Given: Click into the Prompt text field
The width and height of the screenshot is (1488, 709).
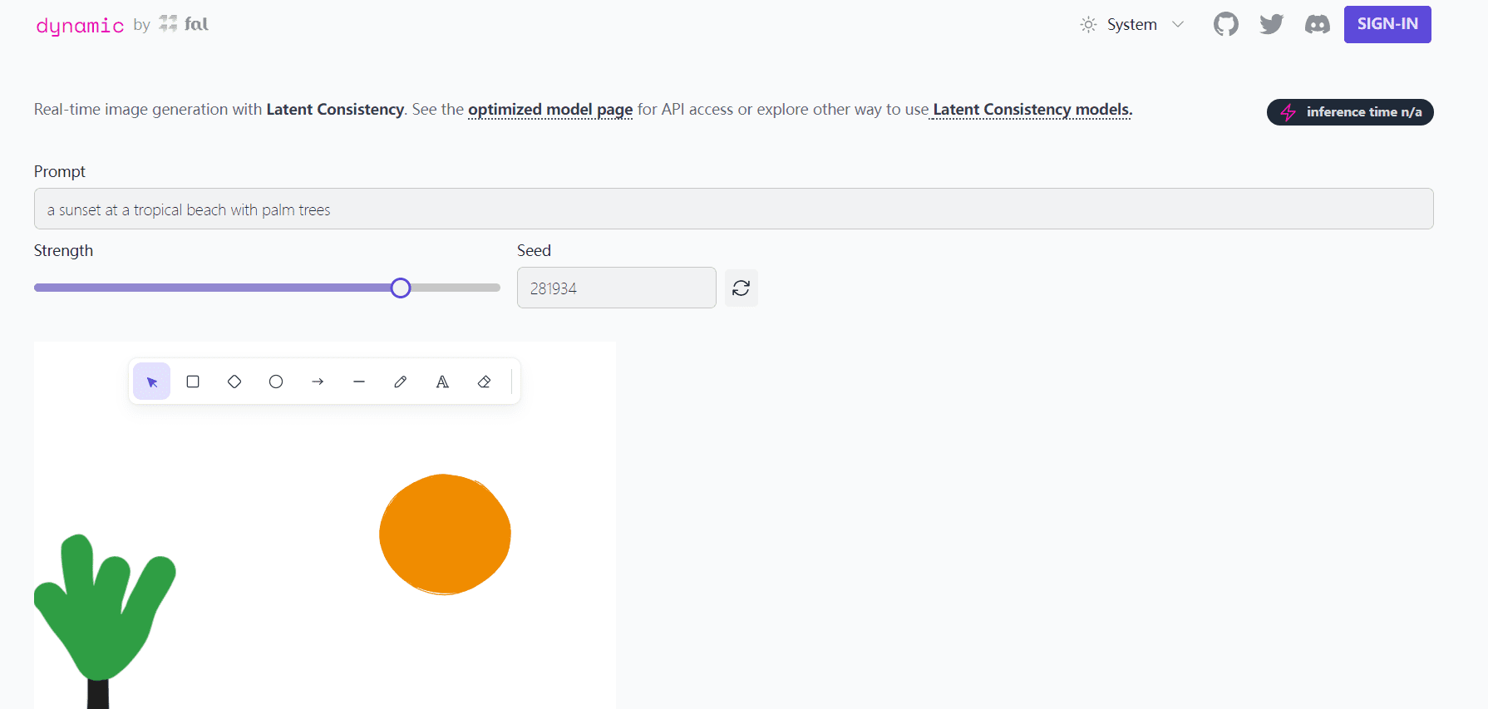Looking at the screenshot, I should click(733, 209).
